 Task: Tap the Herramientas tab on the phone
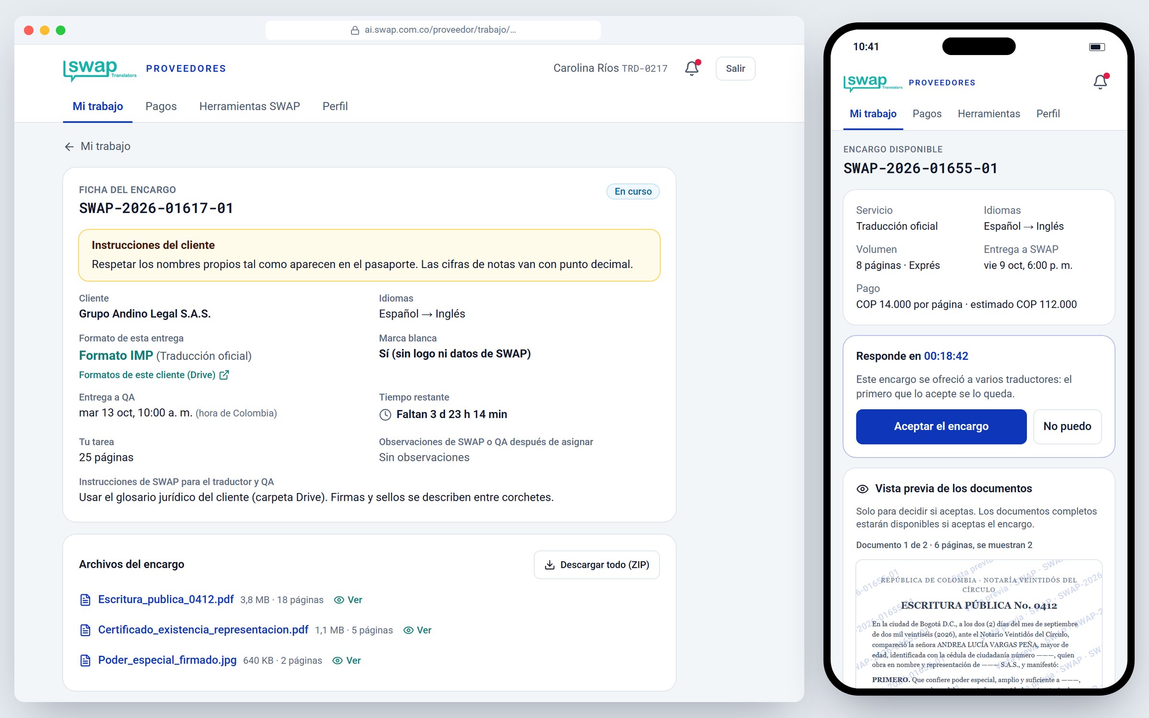pyautogui.click(x=989, y=114)
